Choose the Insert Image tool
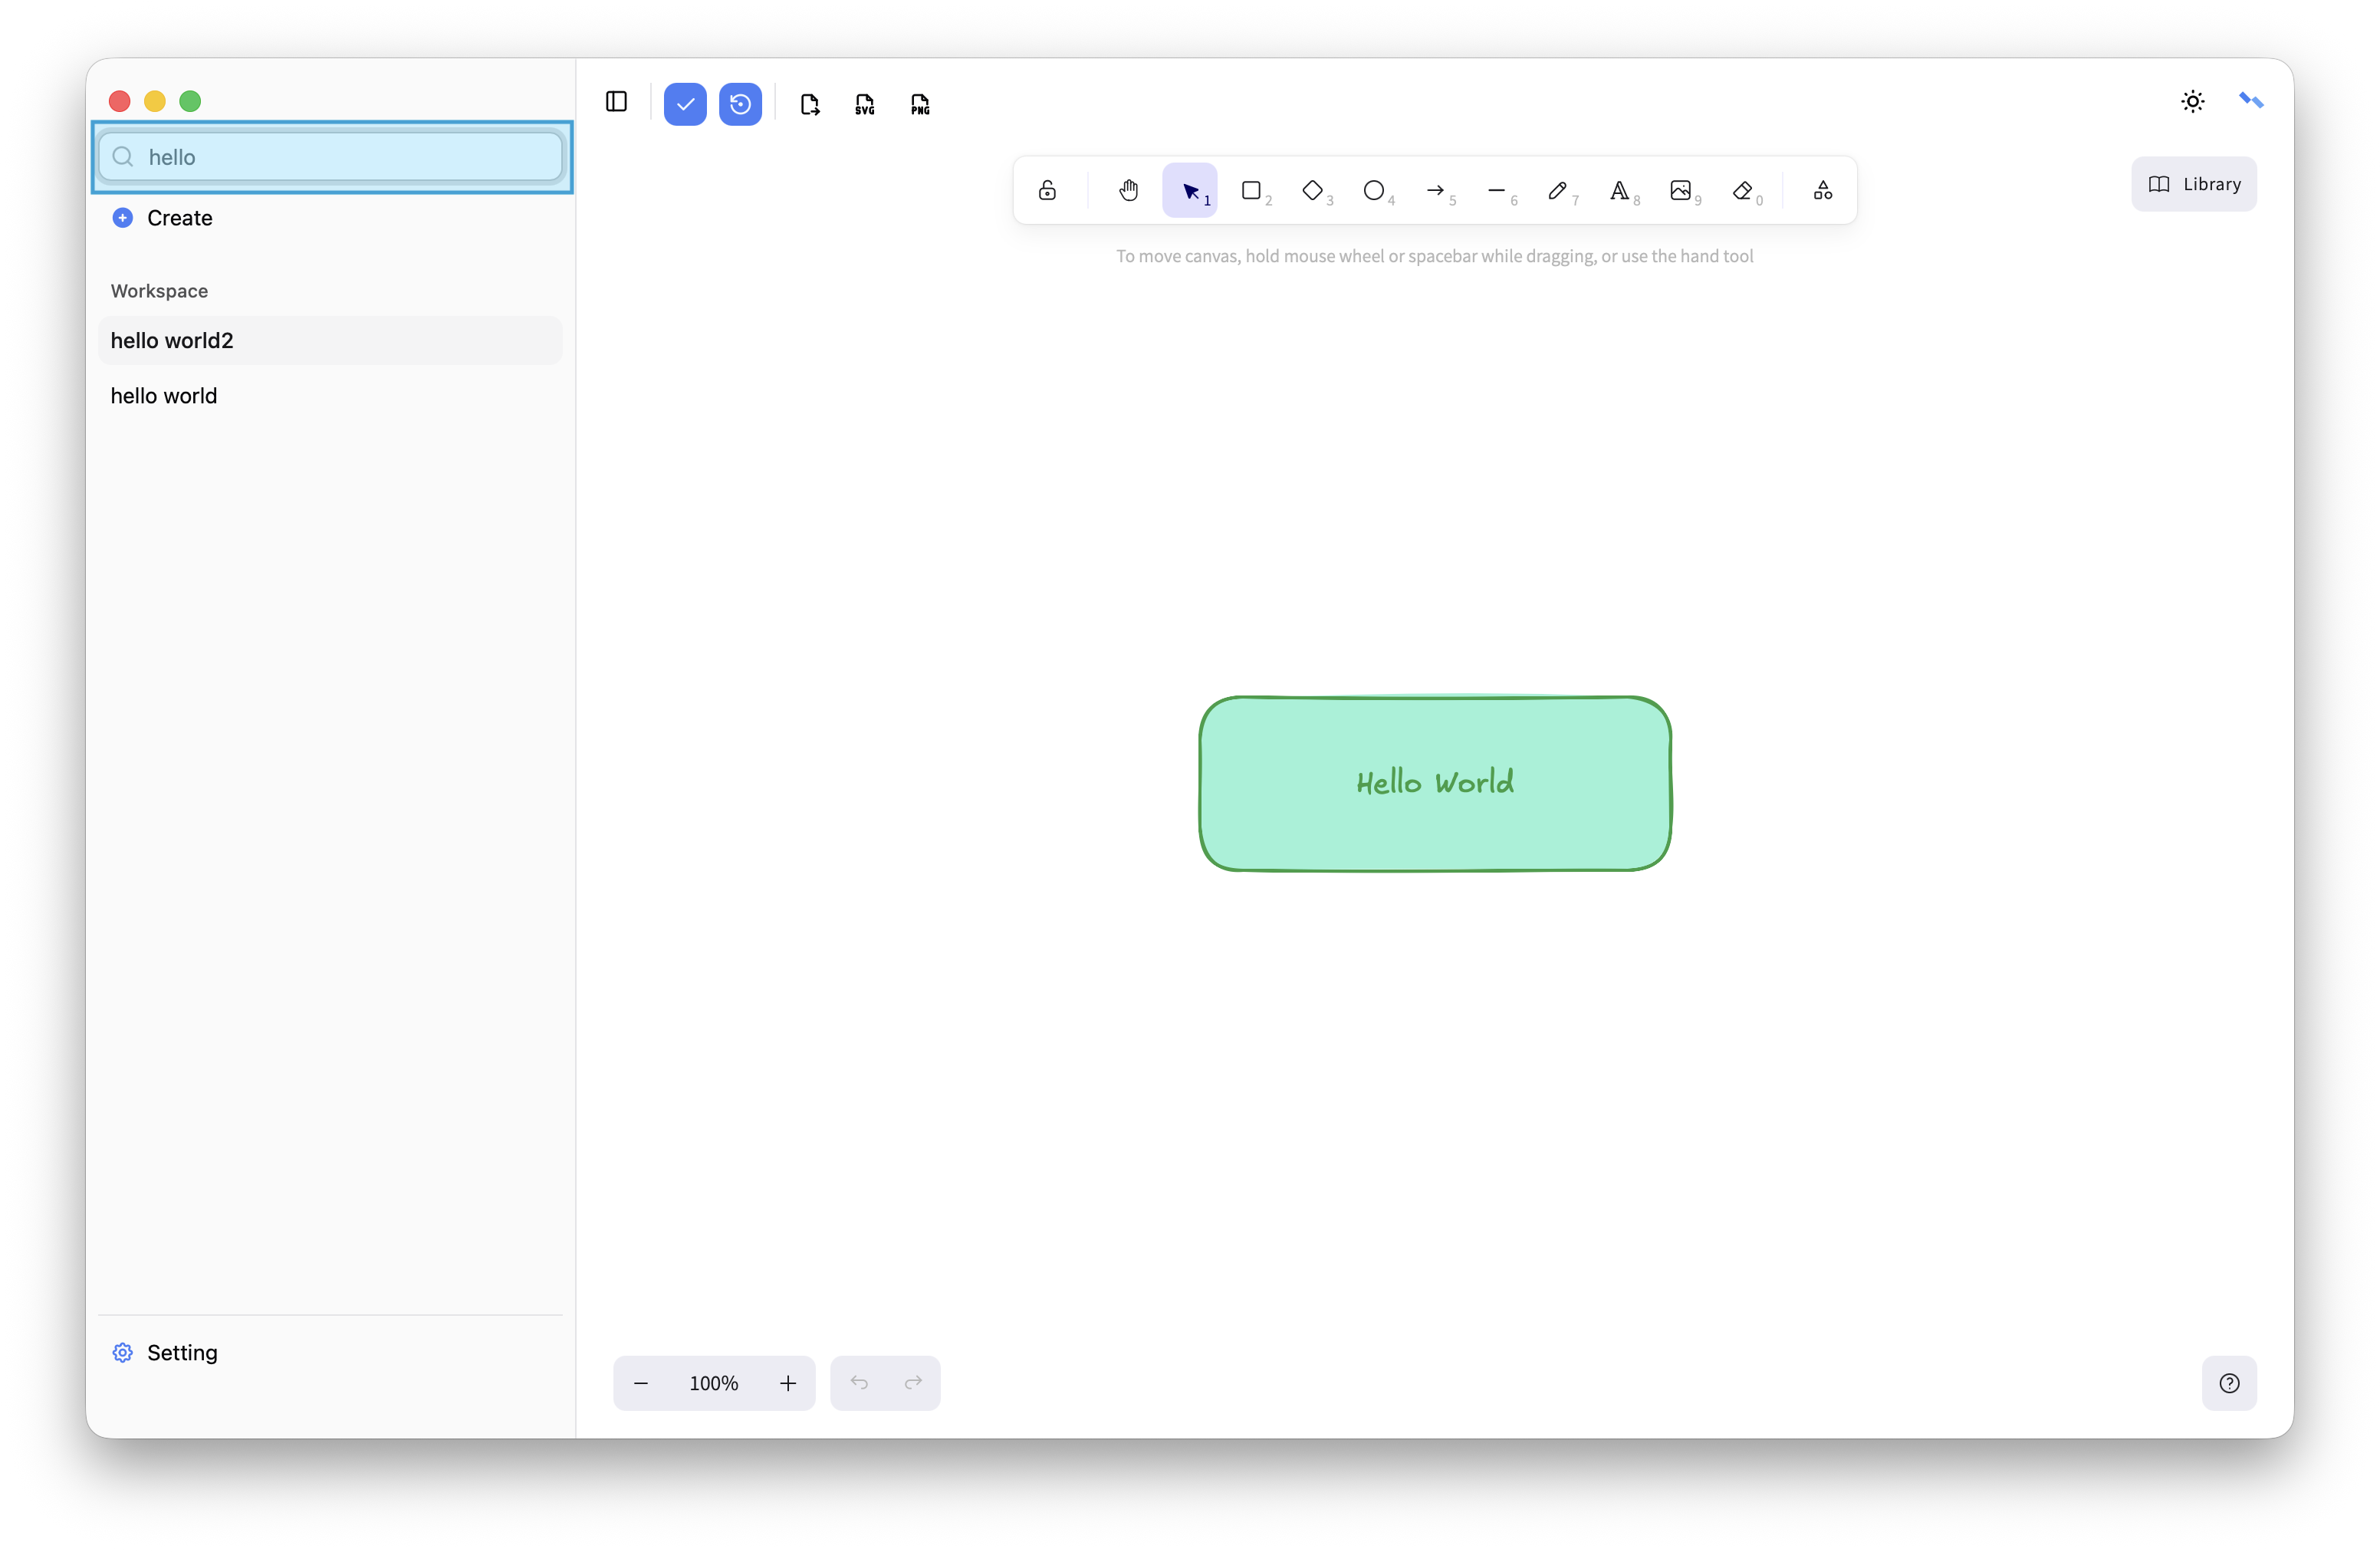This screenshot has height=1552, width=2380. click(x=1680, y=190)
